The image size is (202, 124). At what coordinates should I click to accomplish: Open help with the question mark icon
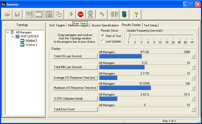tap(136, 14)
